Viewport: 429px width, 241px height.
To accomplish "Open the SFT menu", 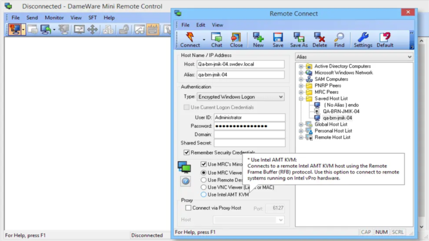I will point(93,18).
